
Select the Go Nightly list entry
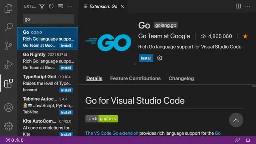pyautogui.click(x=48, y=61)
